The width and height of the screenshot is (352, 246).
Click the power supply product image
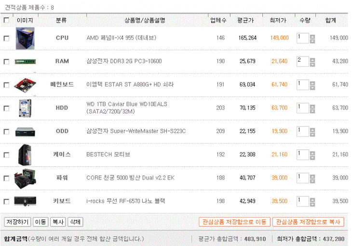coord(25,178)
